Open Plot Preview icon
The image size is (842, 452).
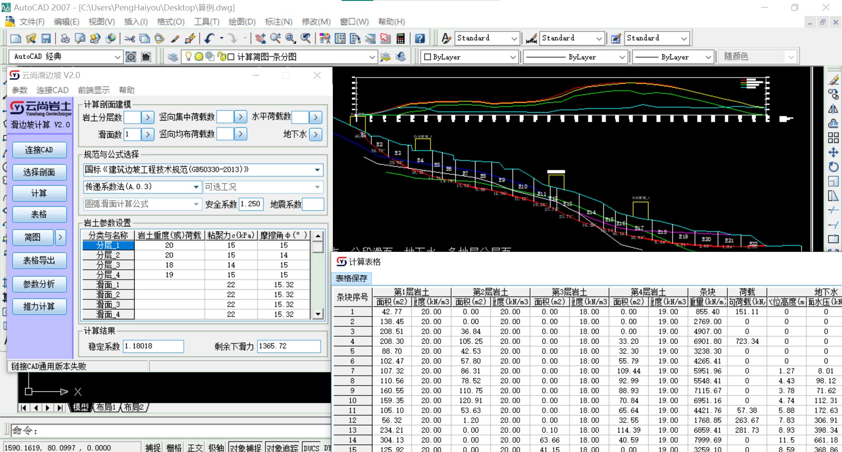[x=80, y=39]
